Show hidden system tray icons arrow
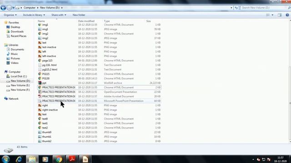The width and height of the screenshot is (291, 163). 253,159
